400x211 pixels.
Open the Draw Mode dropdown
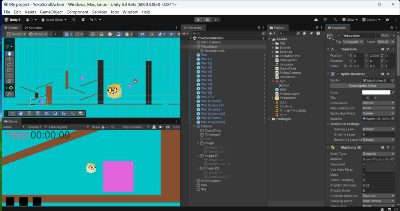click(x=378, y=103)
